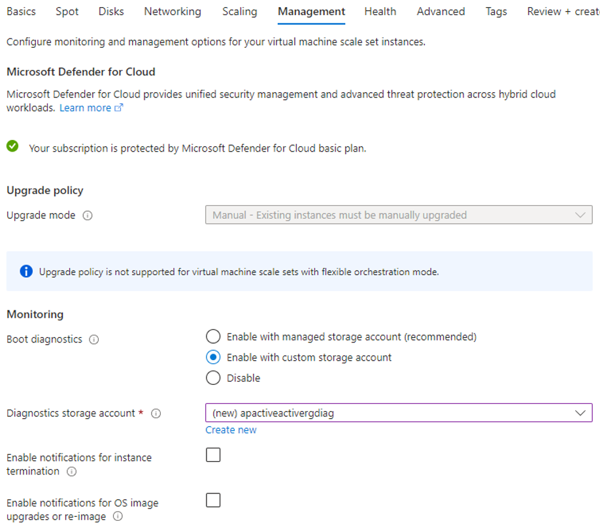Screen dimensions: 600x530
Task: Switch to the Scaling tab
Action: pyautogui.click(x=240, y=12)
